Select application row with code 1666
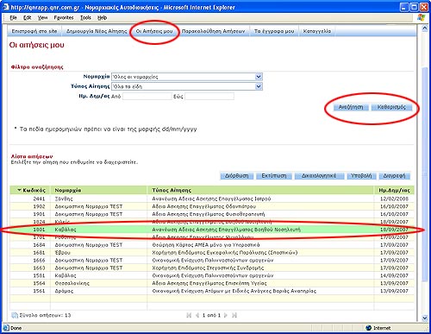 point(212,261)
